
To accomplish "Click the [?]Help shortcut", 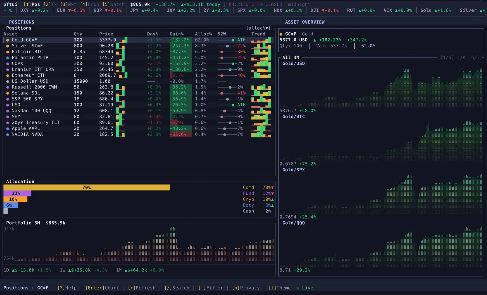I will (67, 288).
